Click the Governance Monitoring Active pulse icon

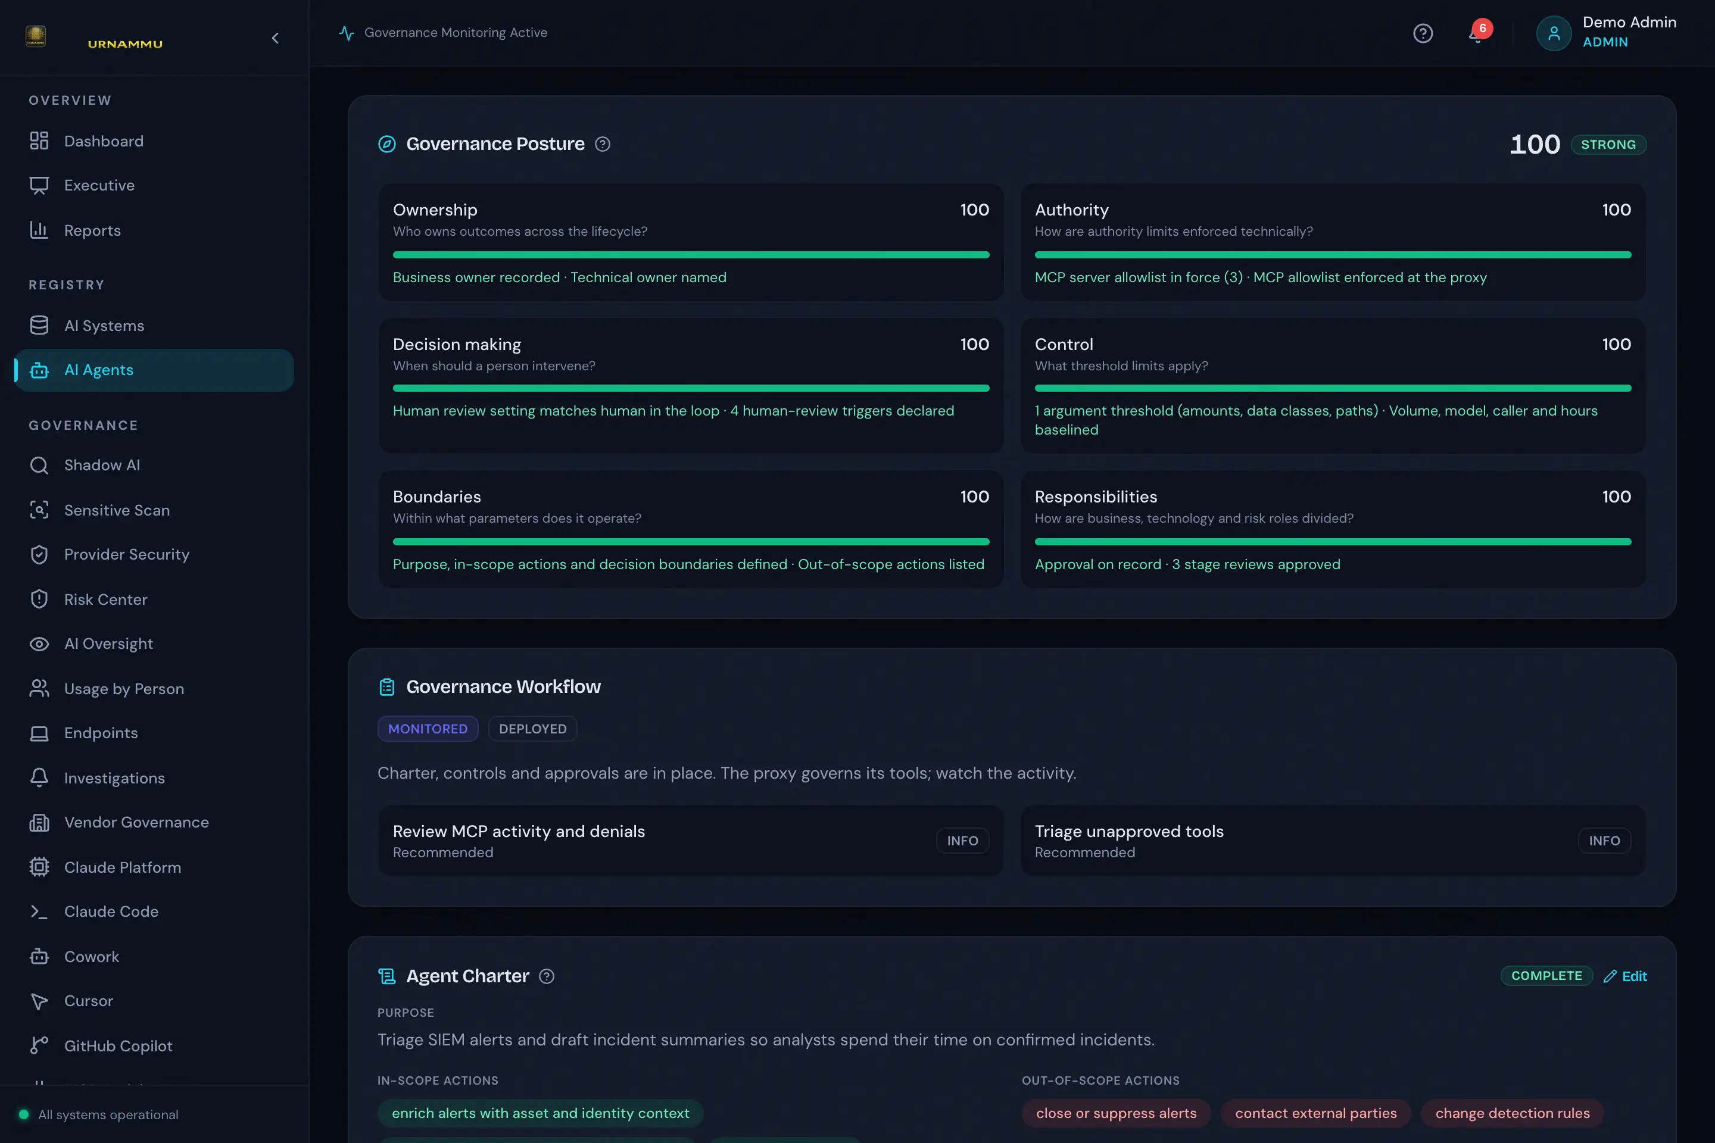point(347,33)
